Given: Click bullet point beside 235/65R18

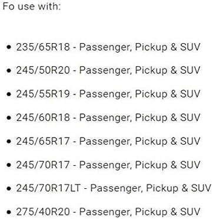Looking at the screenshot, I should click(9, 47).
